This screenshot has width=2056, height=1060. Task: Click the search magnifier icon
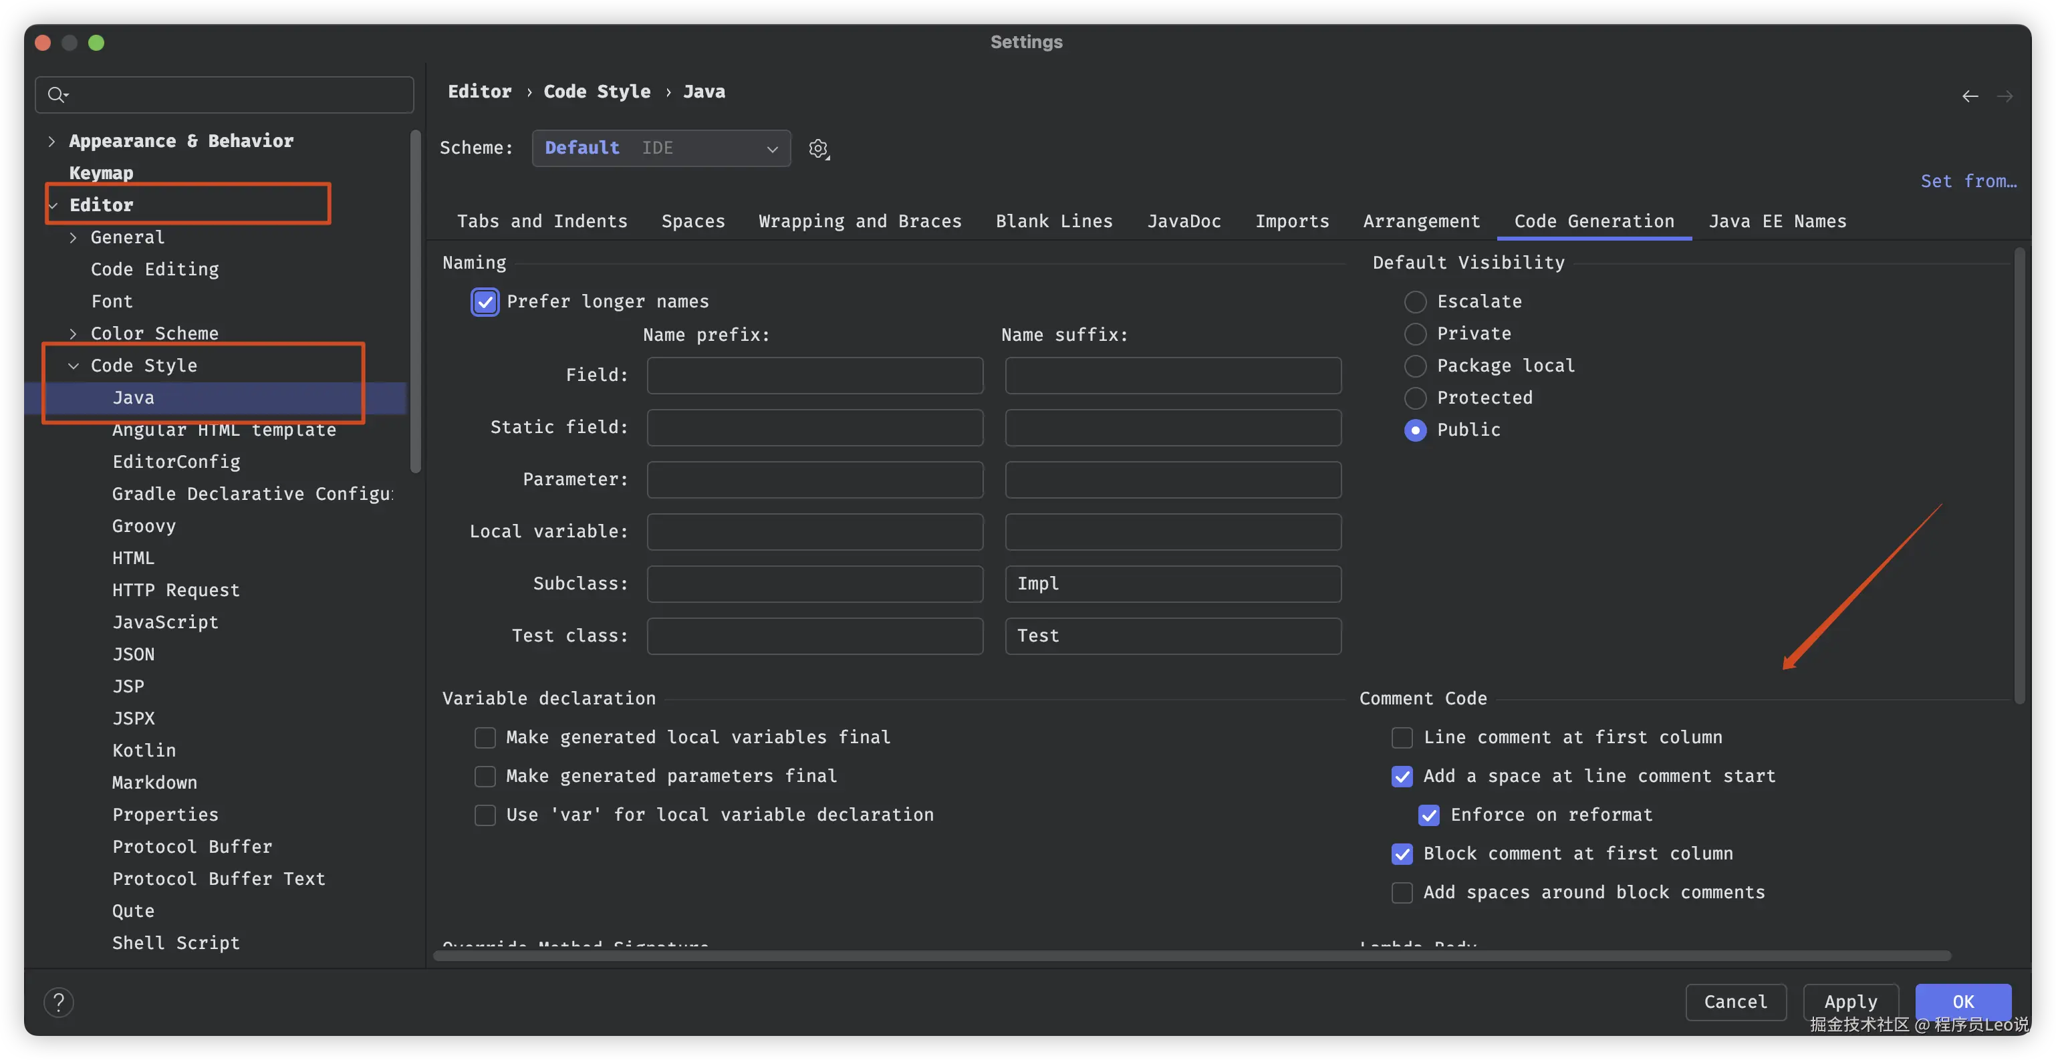[x=57, y=95]
